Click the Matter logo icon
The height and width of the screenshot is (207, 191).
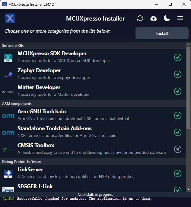tap(8, 92)
